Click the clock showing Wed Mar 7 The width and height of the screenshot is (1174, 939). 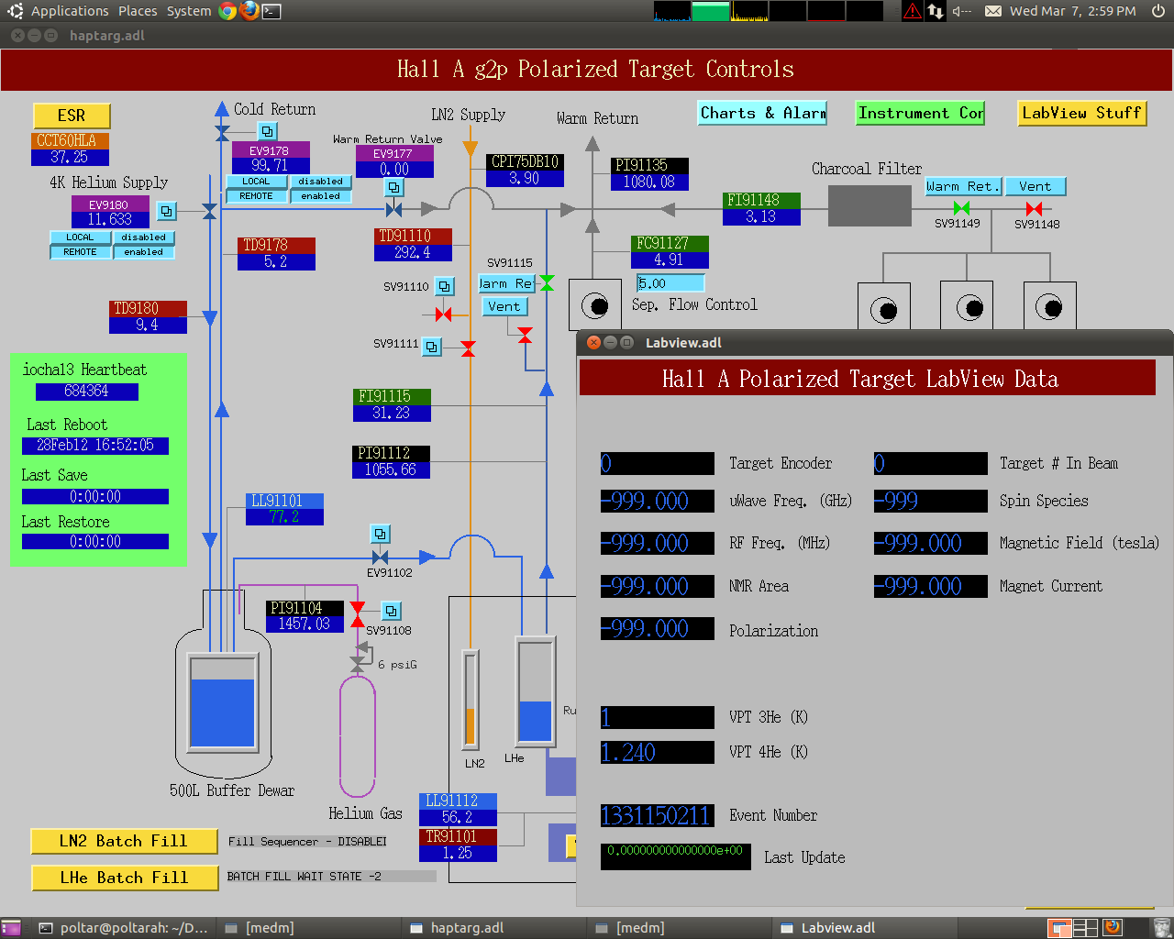(1072, 11)
